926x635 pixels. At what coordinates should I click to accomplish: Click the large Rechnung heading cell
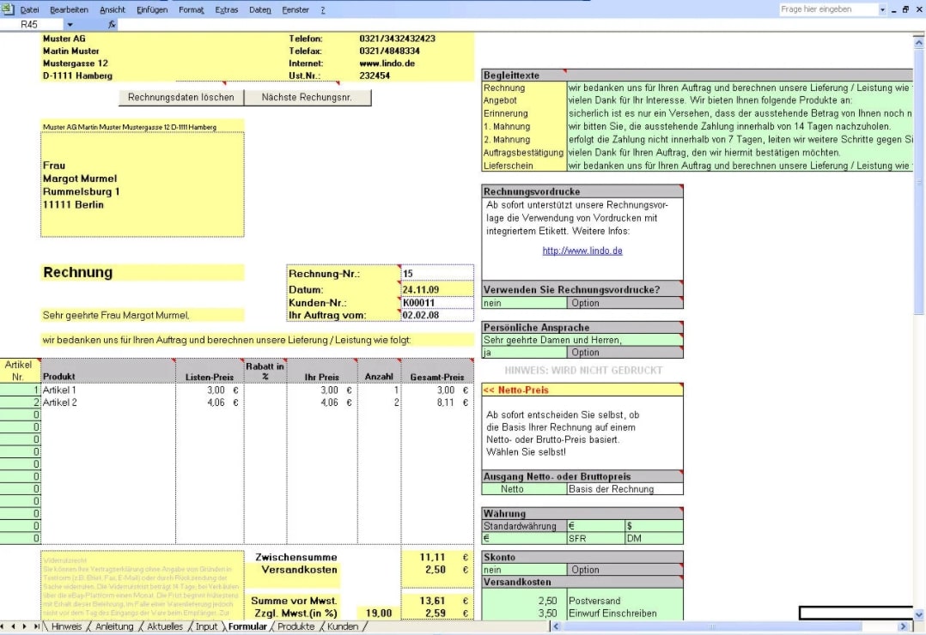pyautogui.click(x=143, y=272)
